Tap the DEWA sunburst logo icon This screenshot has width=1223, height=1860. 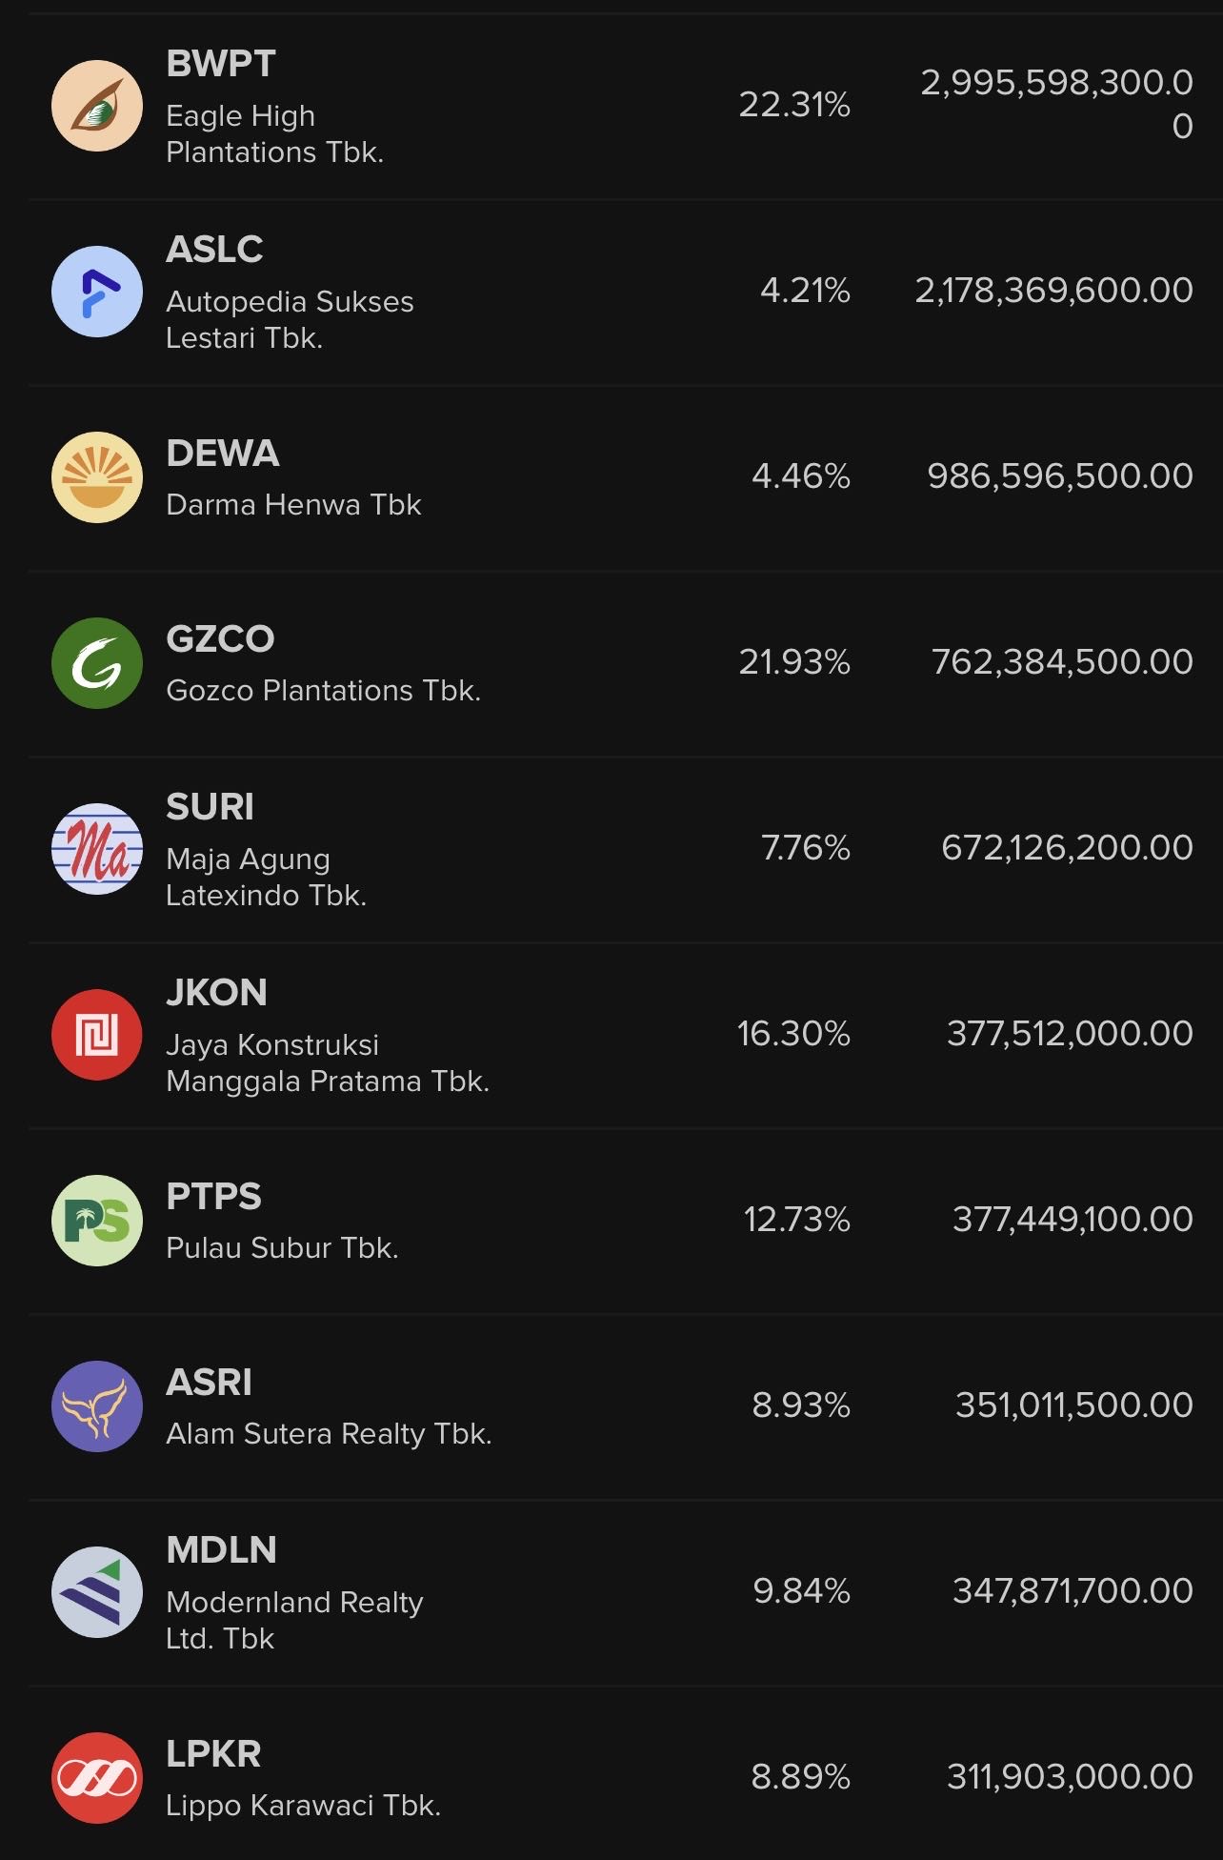pyautogui.click(x=97, y=477)
